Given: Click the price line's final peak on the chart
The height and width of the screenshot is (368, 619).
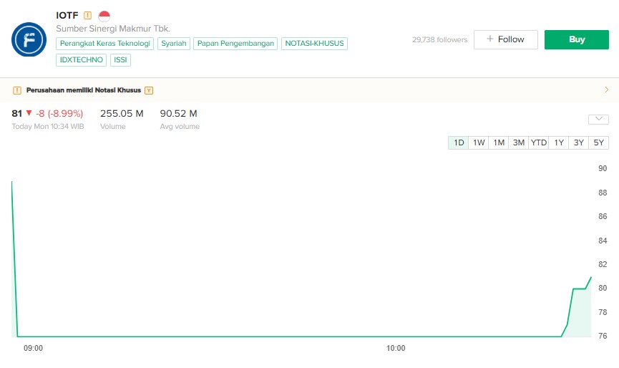Looking at the screenshot, I should (x=591, y=278).
